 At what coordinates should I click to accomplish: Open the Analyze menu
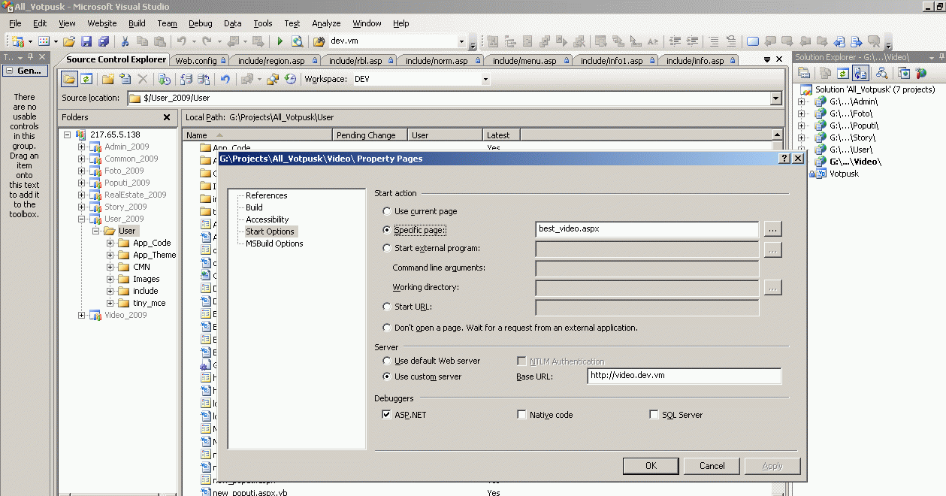pyautogui.click(x=326, y=23)
